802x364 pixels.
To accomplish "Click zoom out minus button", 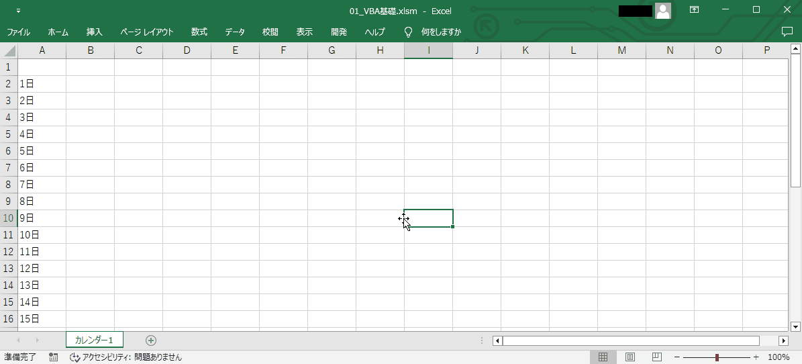I will click(676, 357).
